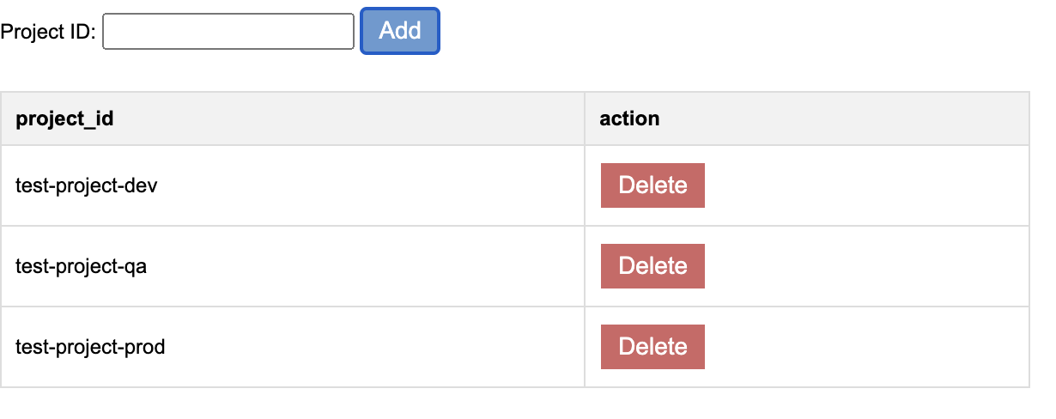This screenshot has height=419, width=1056.
Task: Select the test-project-prod cell text
Action: (x=90, y=347)
